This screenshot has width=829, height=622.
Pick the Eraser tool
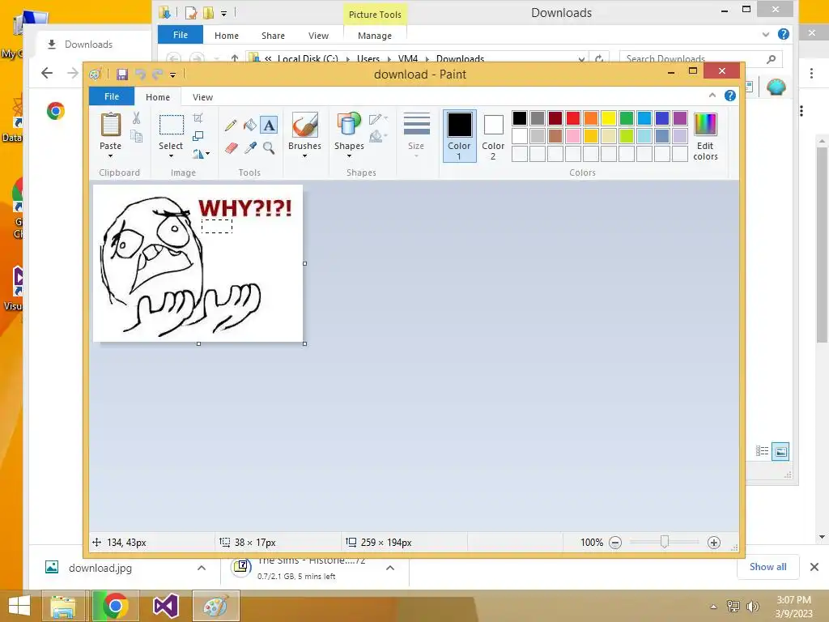(x=231, y=147)
